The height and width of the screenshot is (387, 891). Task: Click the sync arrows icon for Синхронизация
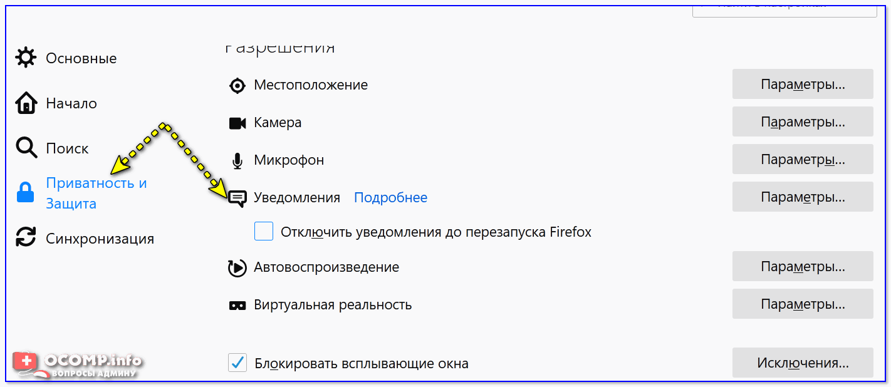(x=26, y=238)
